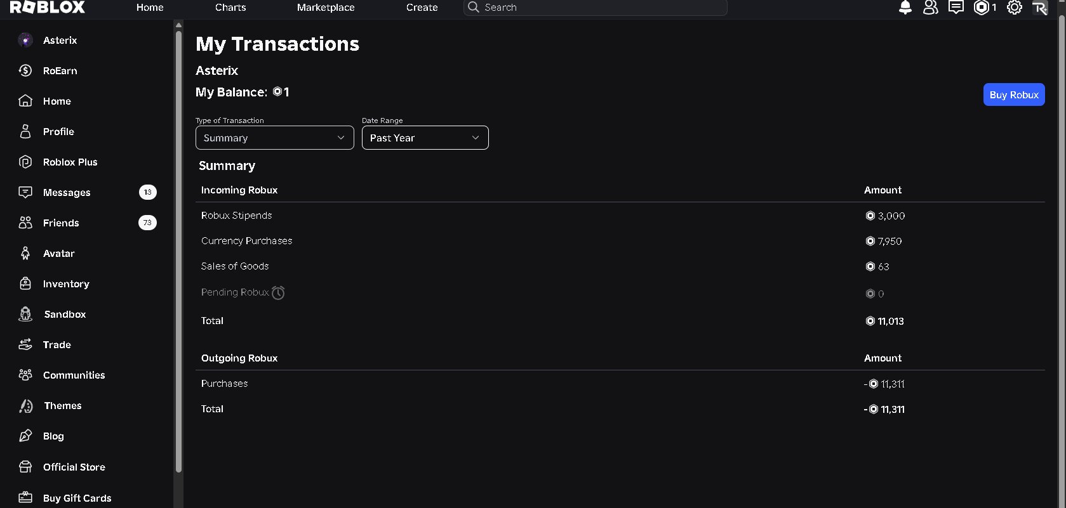Viewport: 1066px width, 508px height.
Task: Click the Friends request count badge 73
Action: point(147,223)
